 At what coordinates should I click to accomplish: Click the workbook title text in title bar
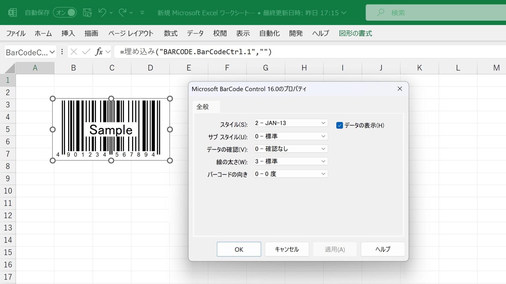tap(206, 13)
